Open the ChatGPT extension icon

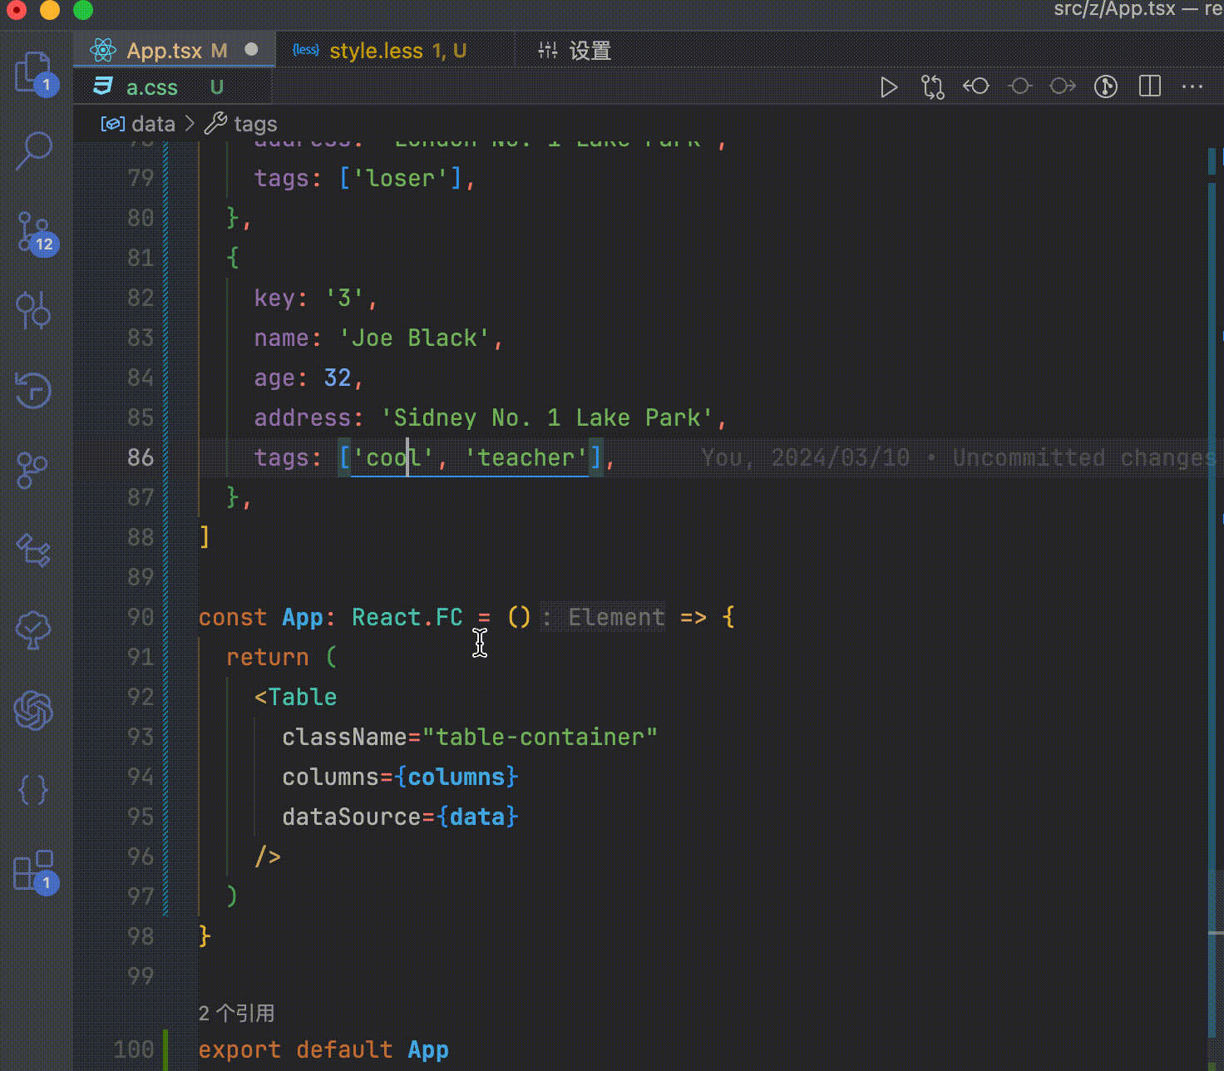(x=33, y=710)
